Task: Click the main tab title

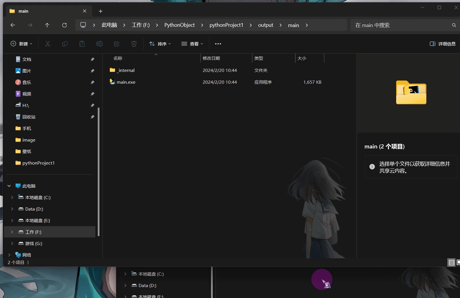Action: click(23, 11)
